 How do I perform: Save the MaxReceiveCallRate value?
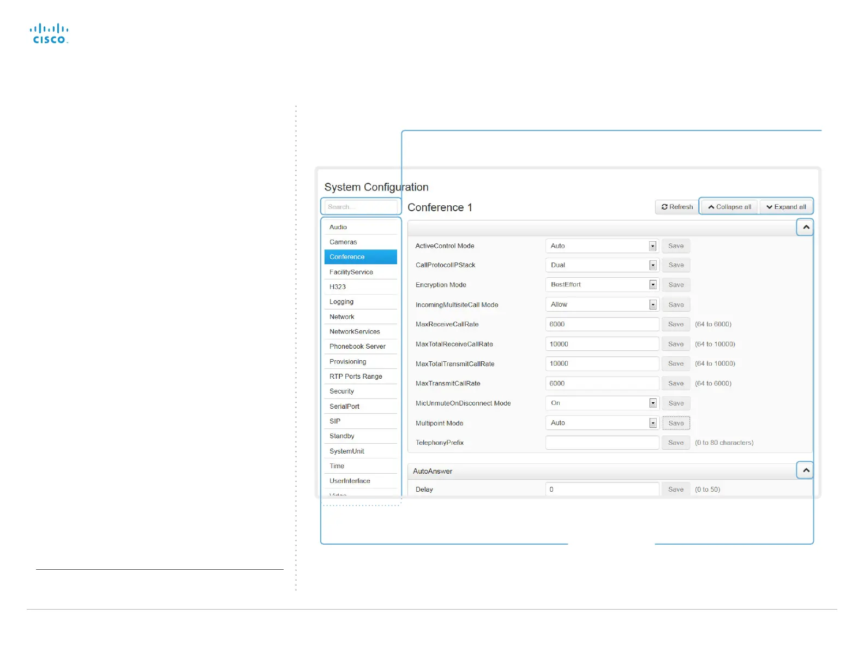point(676,324)
